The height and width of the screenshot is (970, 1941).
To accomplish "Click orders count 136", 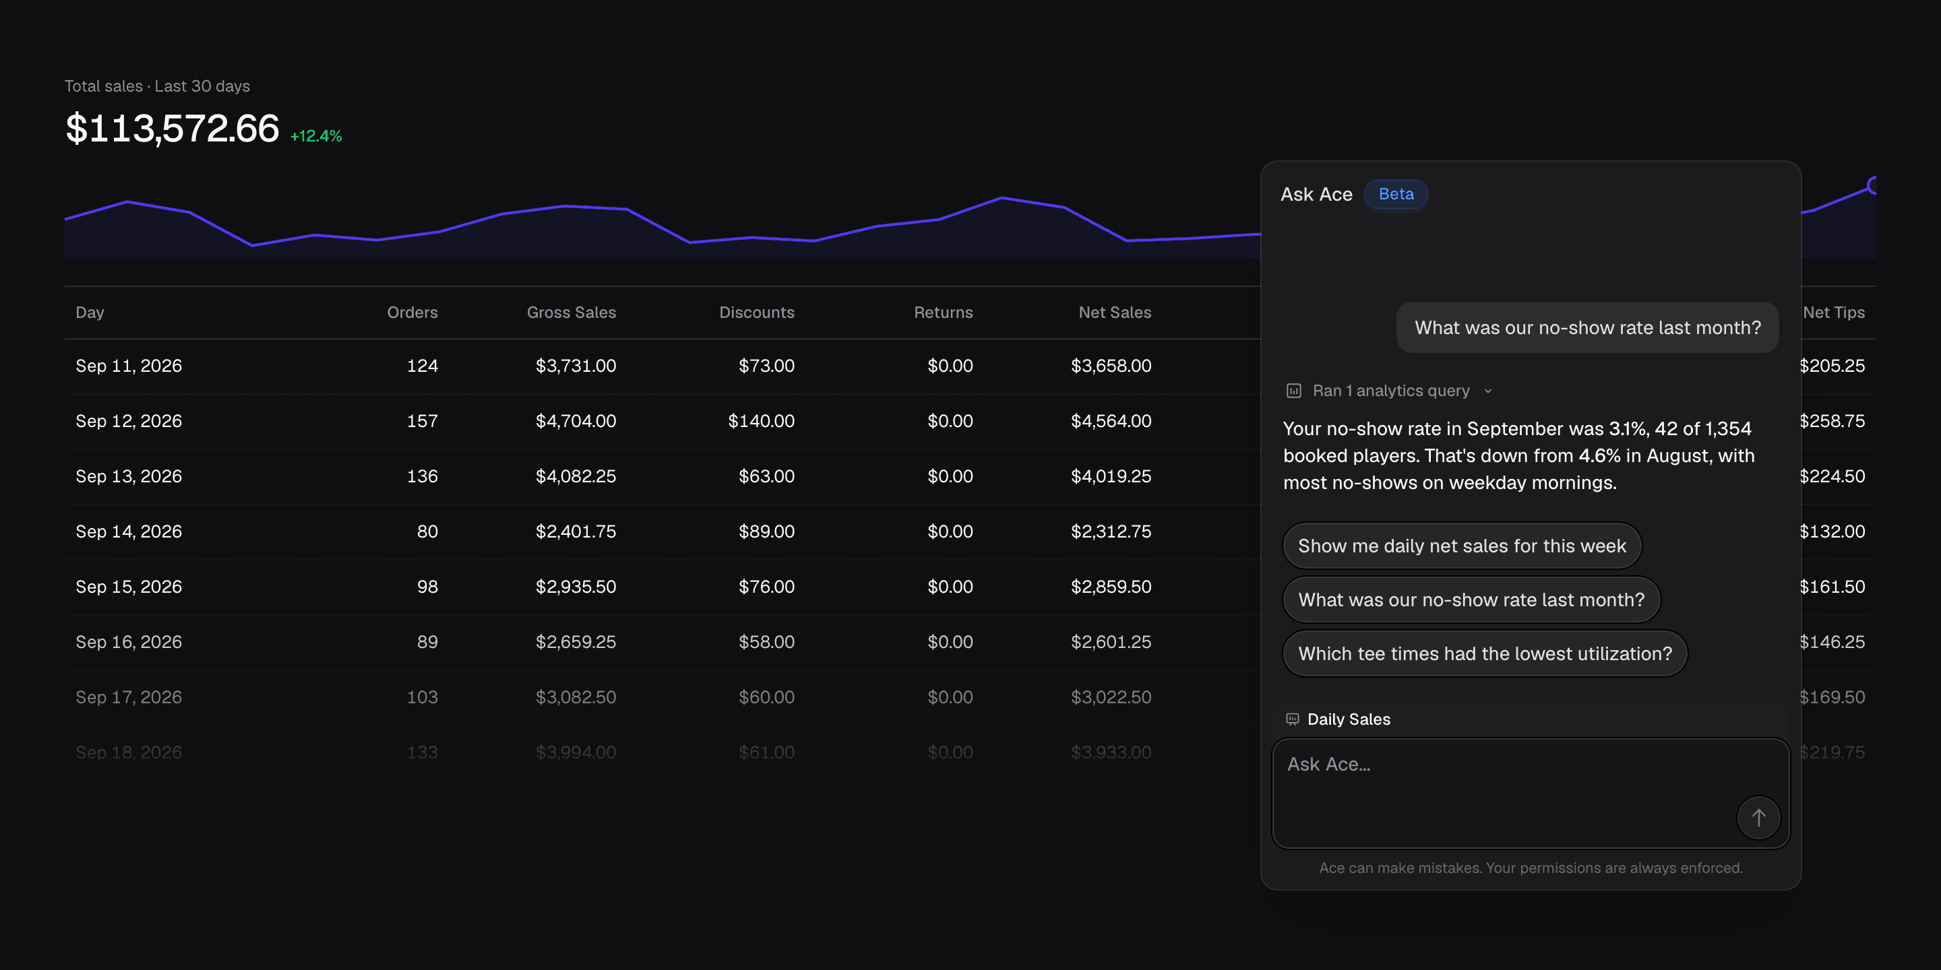I will [422, 476].
